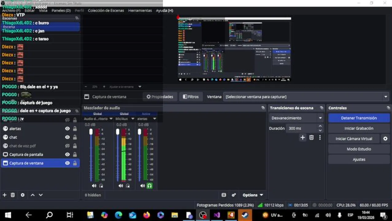
Task: Hide the alertas source
Action: (67, 129)
